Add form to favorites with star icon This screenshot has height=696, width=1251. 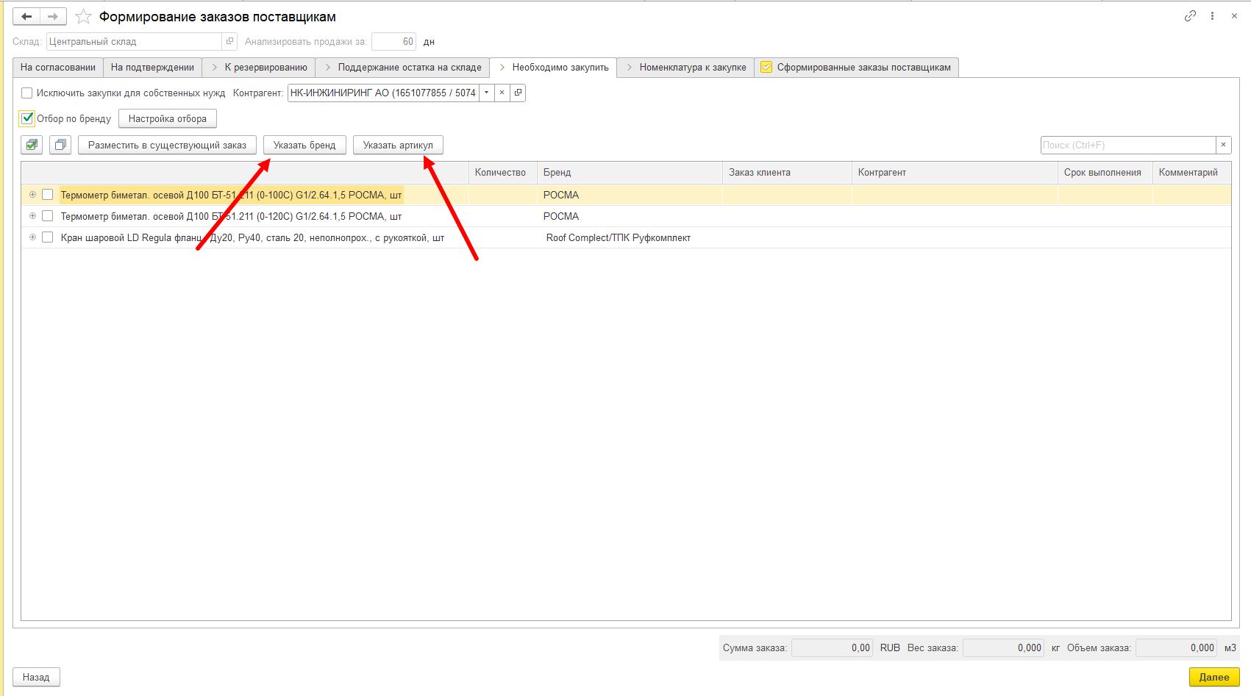tap(84, 16)
